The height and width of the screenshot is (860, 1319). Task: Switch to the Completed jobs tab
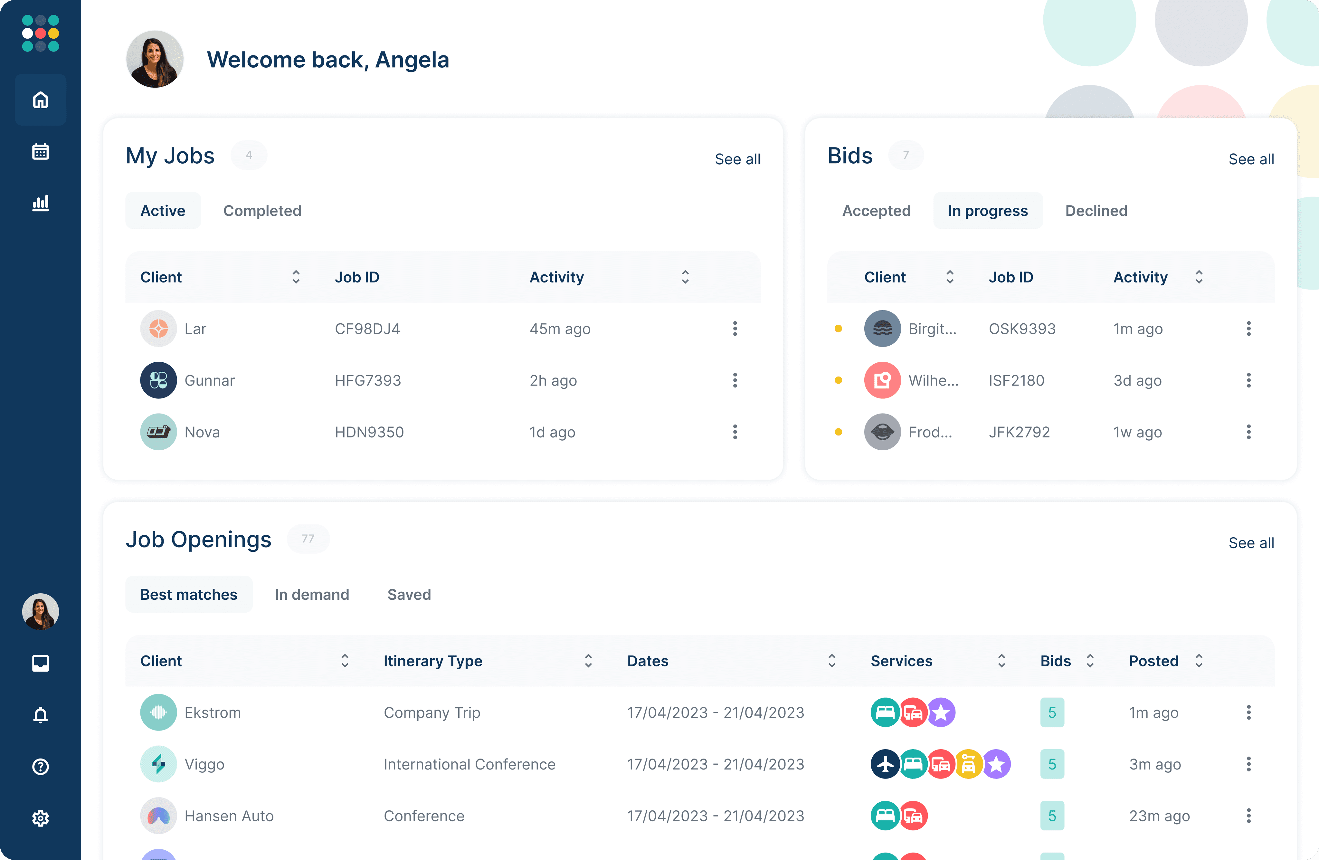pos(262,211)
